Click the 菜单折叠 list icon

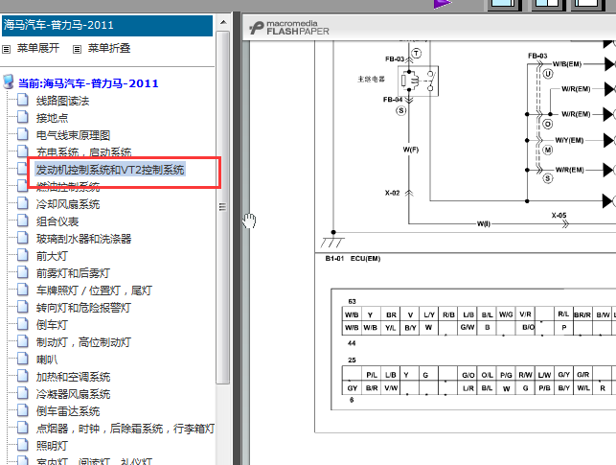point(77,49)
